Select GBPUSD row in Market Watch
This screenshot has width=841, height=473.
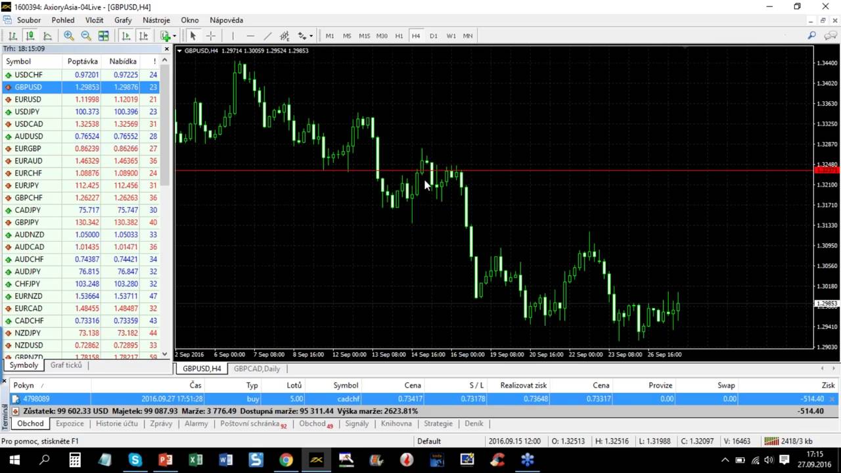(80, 87)
